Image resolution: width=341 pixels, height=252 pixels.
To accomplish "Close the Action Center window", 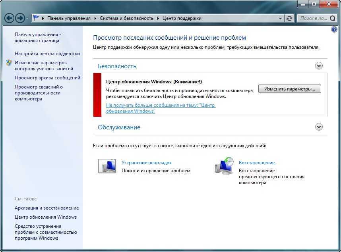I will (329, 4).
